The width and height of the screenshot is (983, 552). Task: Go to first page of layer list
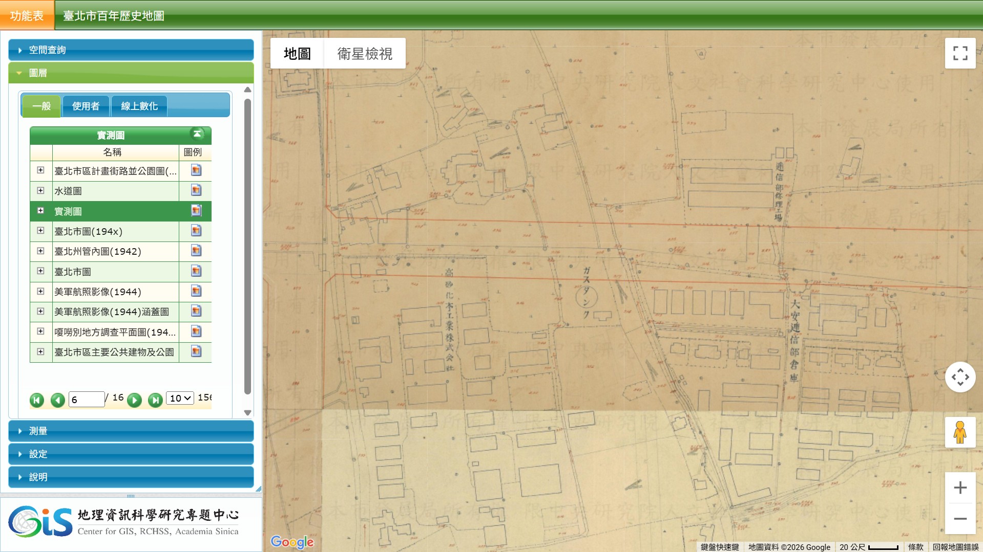(x=37, y=400)
